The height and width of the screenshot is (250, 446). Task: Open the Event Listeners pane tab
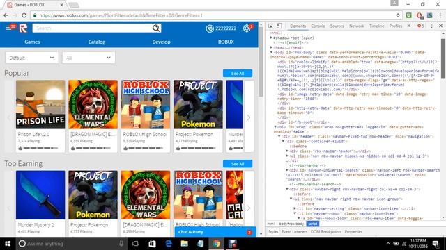pyautogui.click(x=294, y=231)
